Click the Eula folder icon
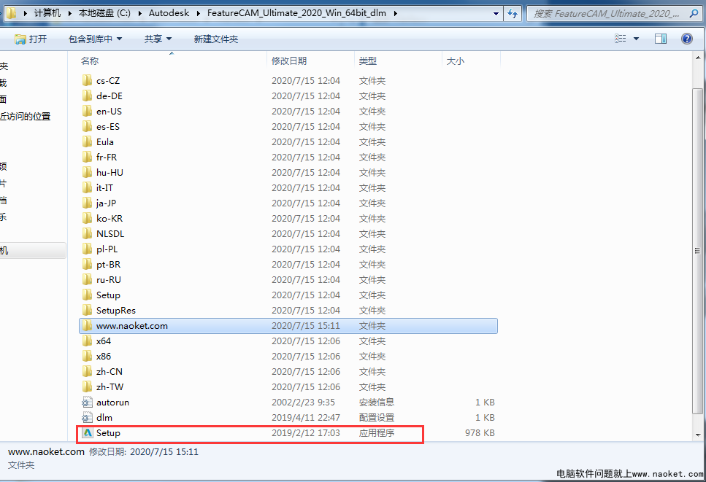The height and width of the screenshot is (482, 706). (x=88, y=141)
